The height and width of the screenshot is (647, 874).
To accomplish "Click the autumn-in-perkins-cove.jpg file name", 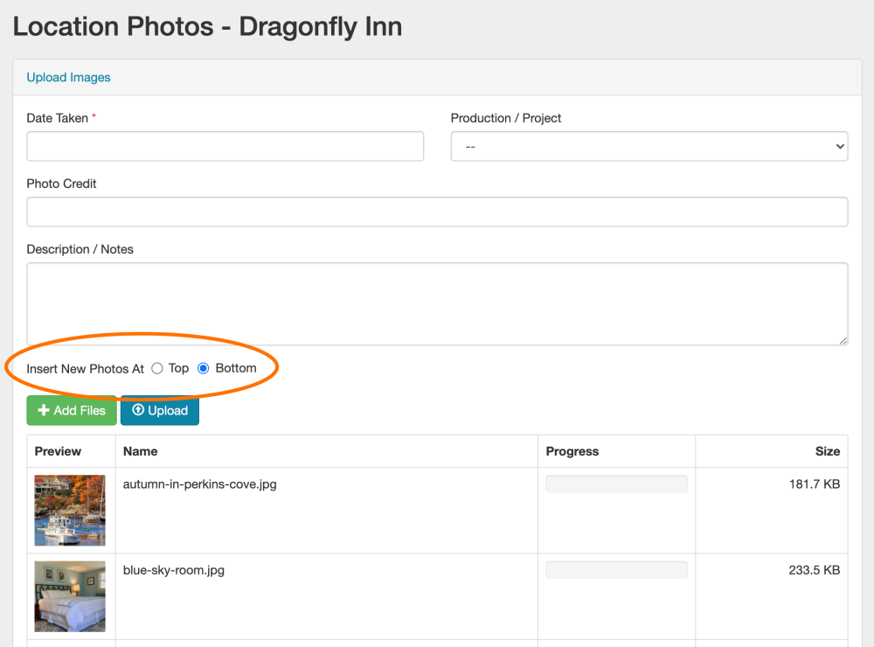I will point(199,484).
